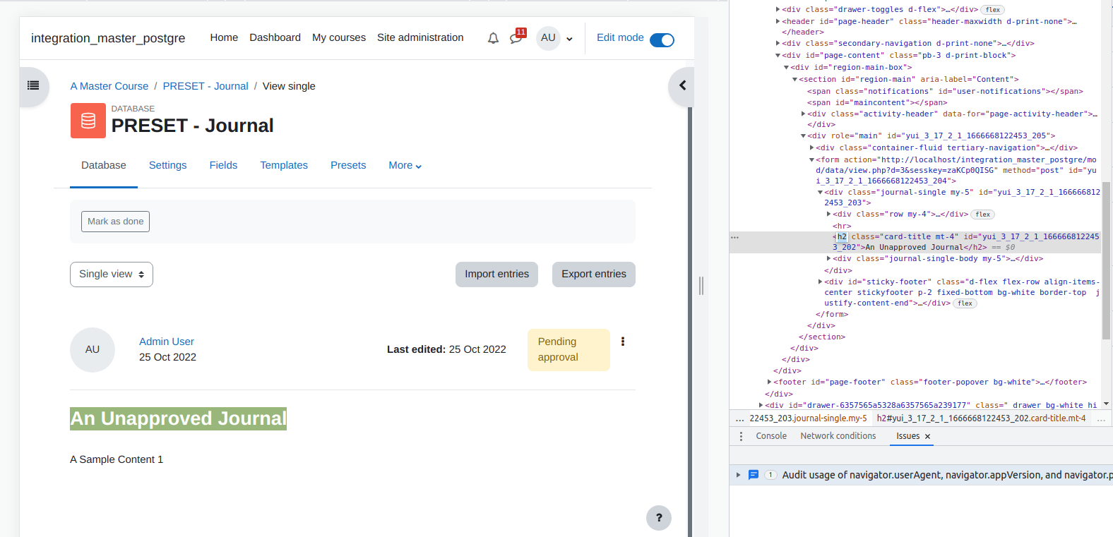The image size is (1113, 537).
Task: Click the blue issue message icon
Action: tap(754, 475)
